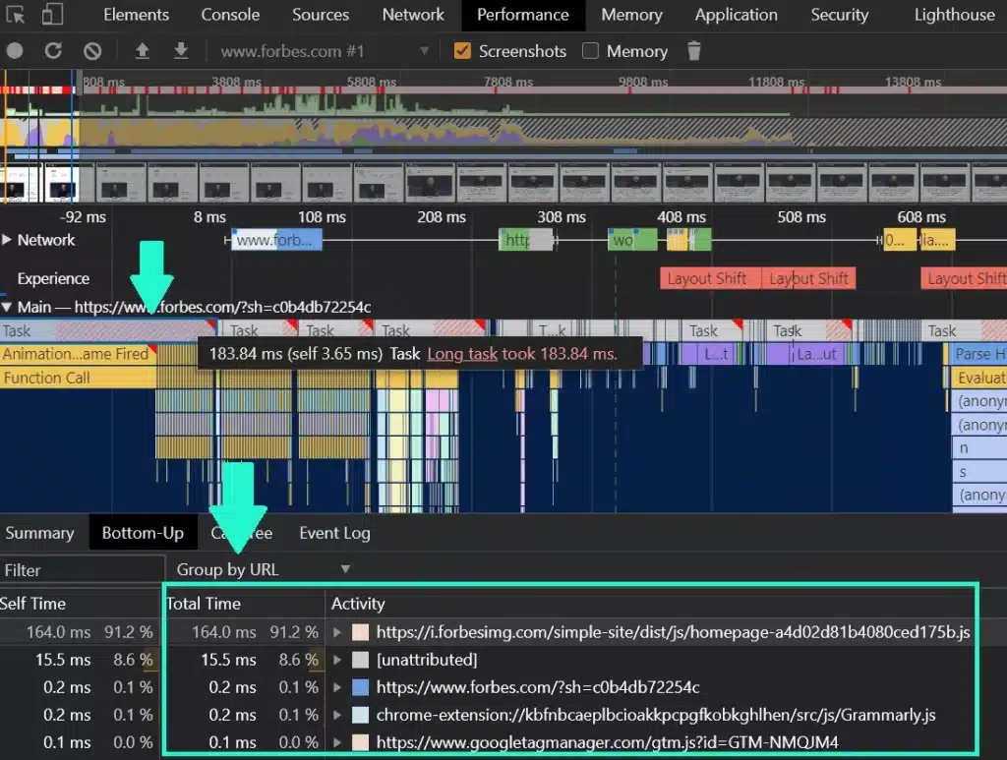Expand the www.forbes.com/?sh= activity row
Screen dimensions: 1007x760
[x=337, y=687]
